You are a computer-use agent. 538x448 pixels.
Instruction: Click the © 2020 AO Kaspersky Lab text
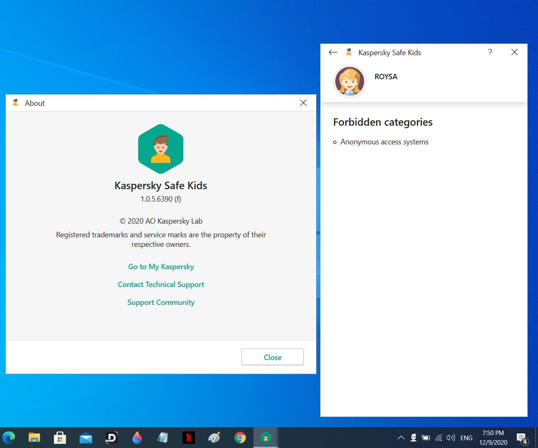coord(161,221)
